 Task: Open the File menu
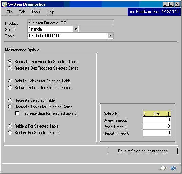pos(10,12)
